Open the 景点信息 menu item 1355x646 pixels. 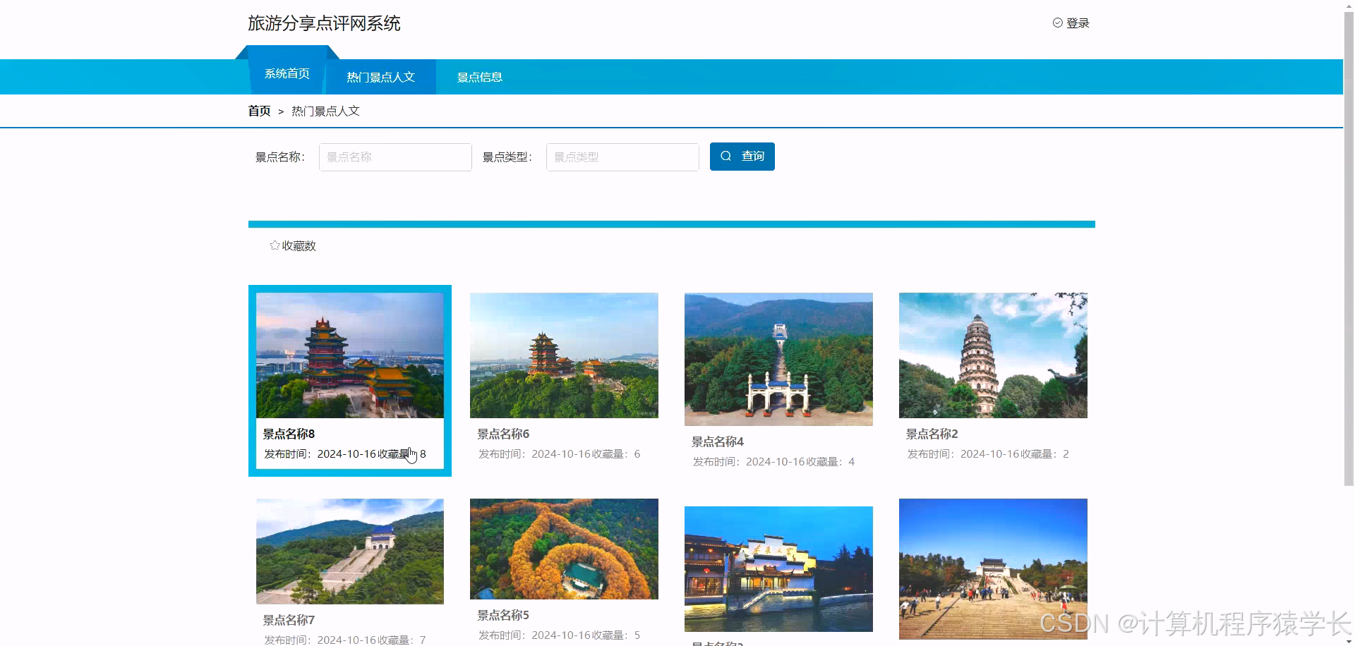tap(480, 77)
